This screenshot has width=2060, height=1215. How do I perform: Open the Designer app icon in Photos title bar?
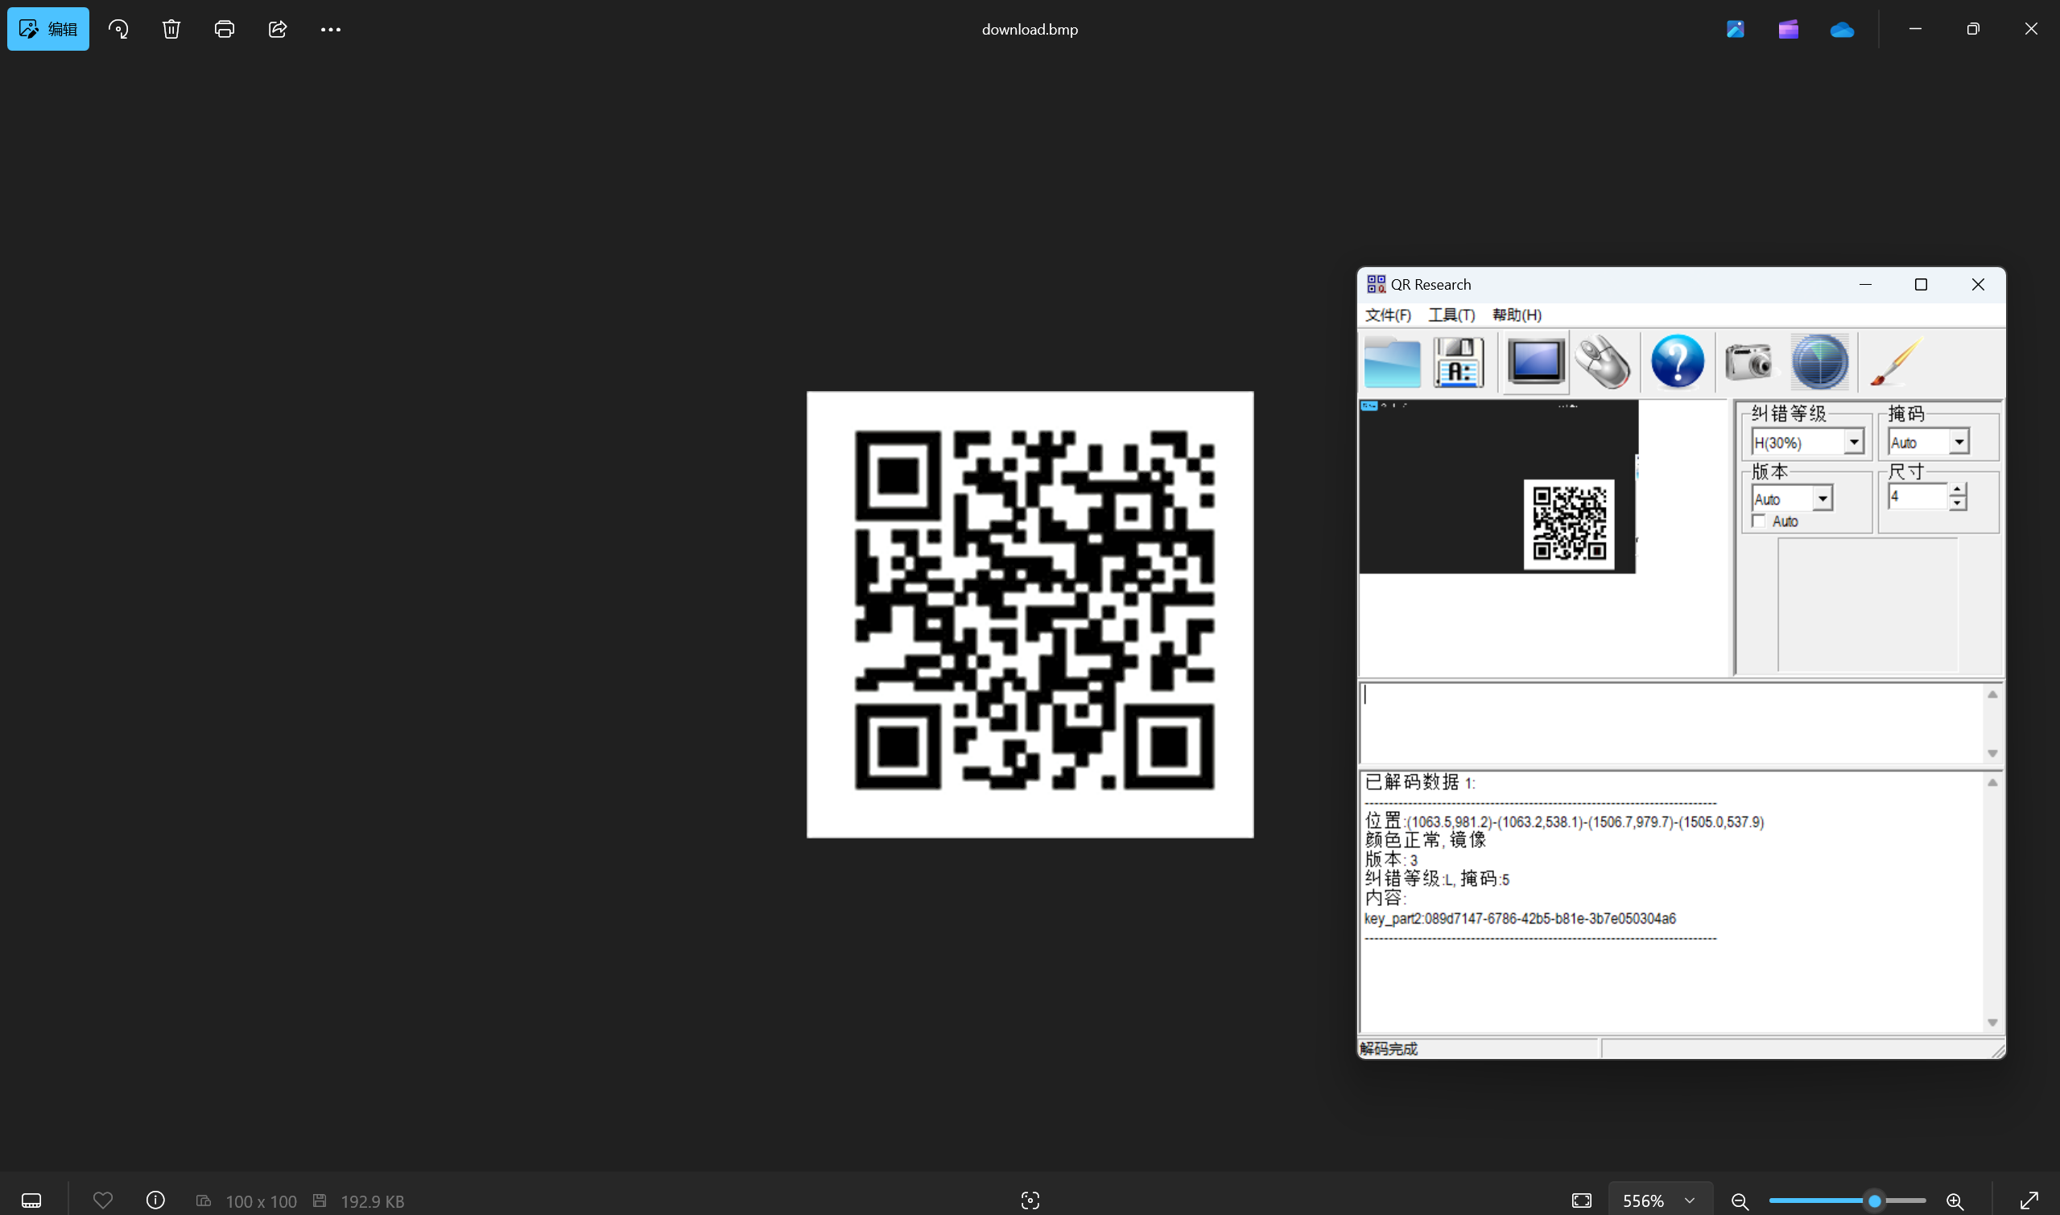[1736, 30]
